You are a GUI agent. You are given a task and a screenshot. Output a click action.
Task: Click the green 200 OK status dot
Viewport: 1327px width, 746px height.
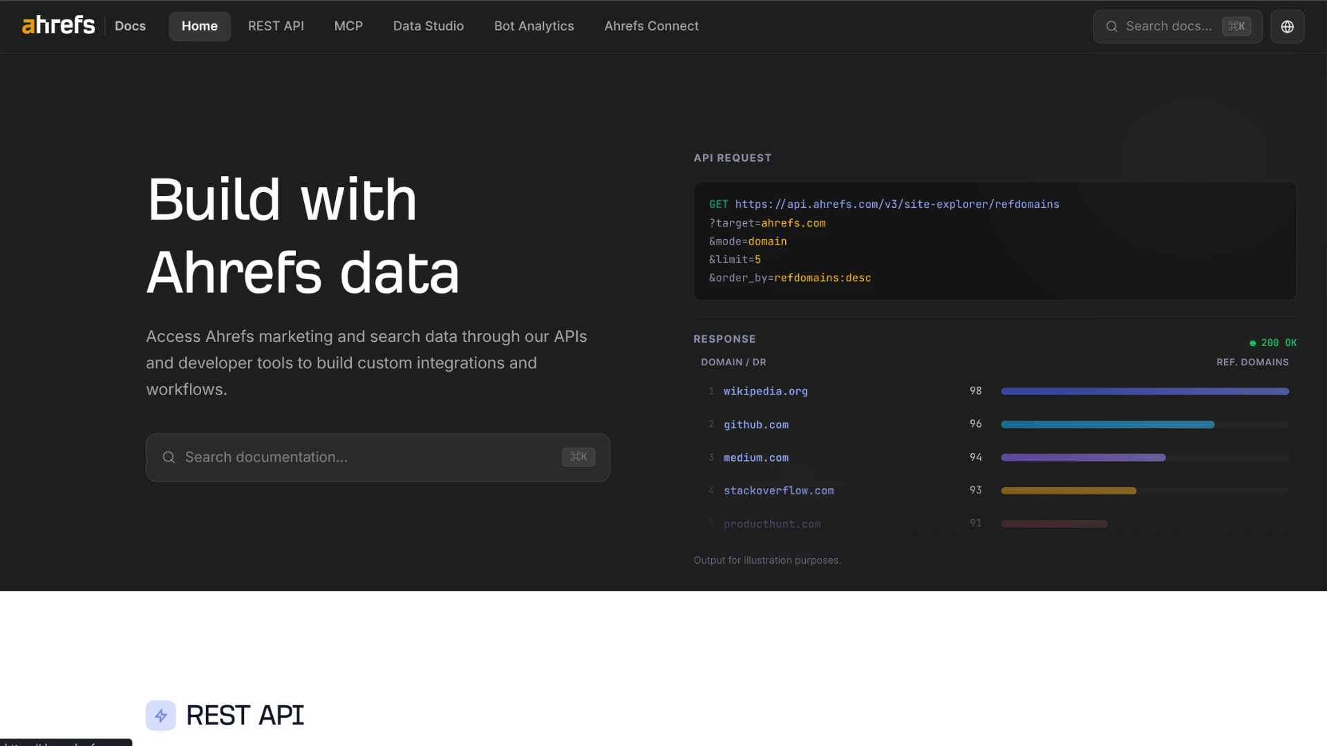(1252, 343)
